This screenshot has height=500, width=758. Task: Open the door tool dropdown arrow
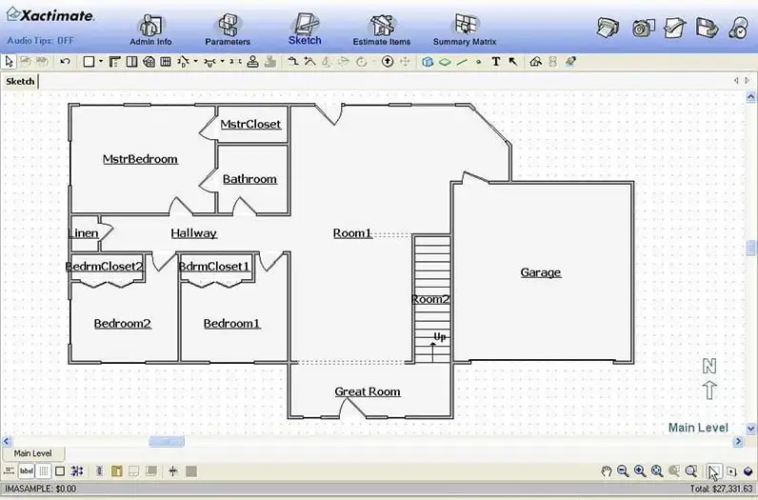tap(196, 61)
